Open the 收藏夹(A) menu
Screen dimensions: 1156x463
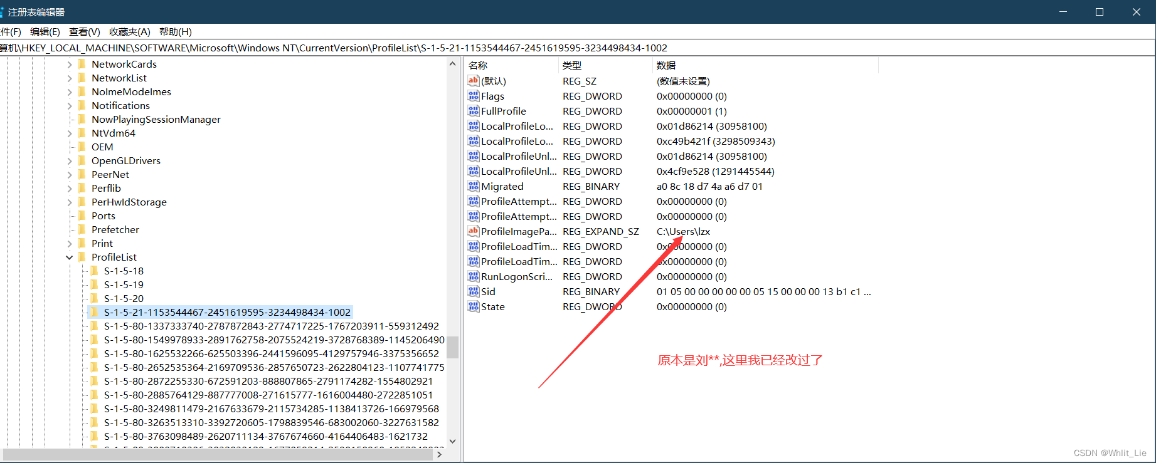(x=130, y=32)
